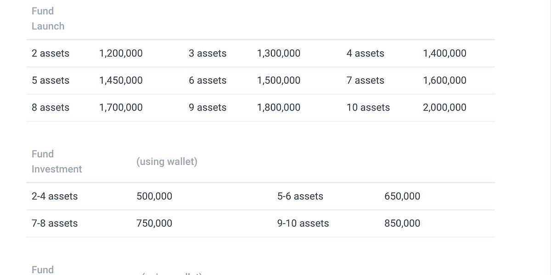
Task: Click the 850,000 amount
Action: click(402, 223)
